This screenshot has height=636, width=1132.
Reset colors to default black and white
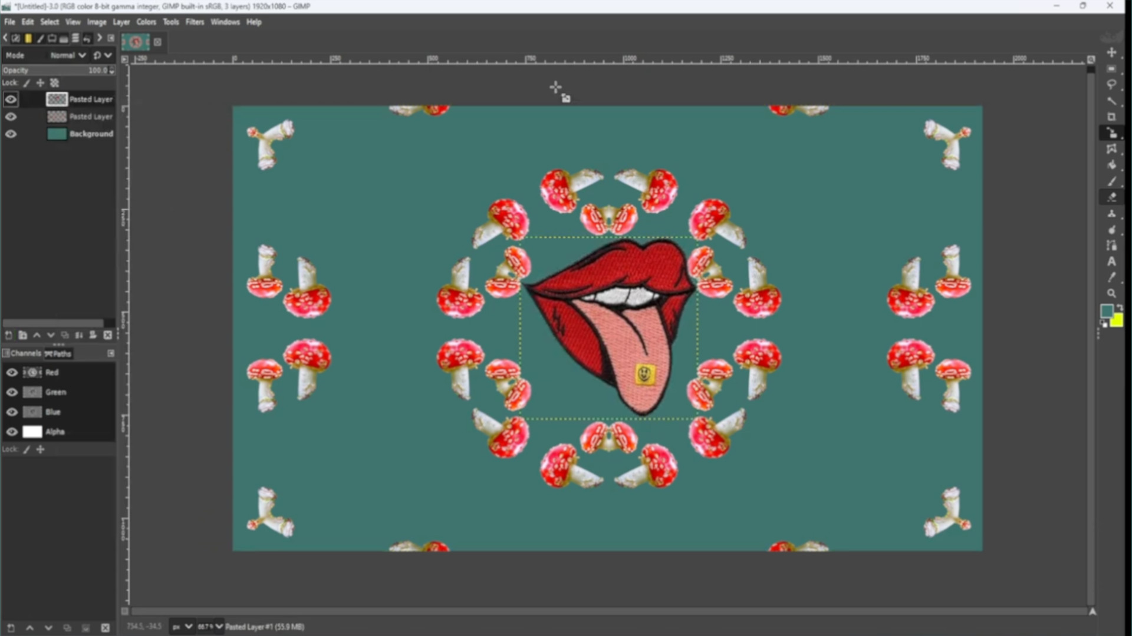(1104, 324)
